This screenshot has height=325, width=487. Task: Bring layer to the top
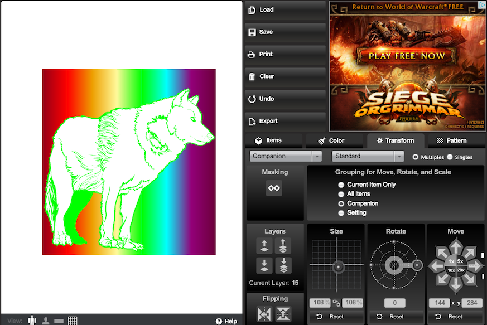coord(283,246)
